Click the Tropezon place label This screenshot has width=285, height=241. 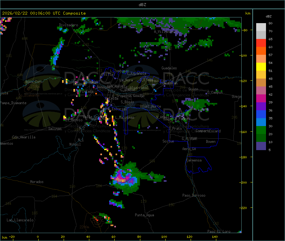click(x=124, y=96)
